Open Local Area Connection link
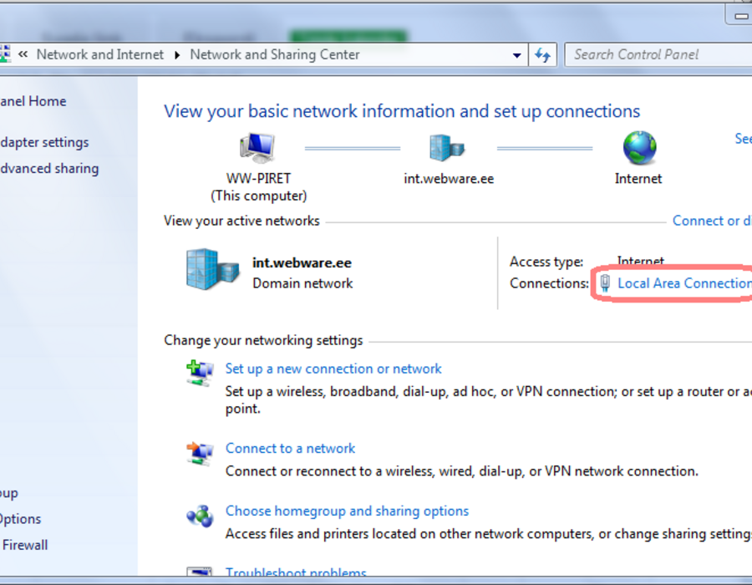This screenshot has height=585, width=752. (684, 283)
